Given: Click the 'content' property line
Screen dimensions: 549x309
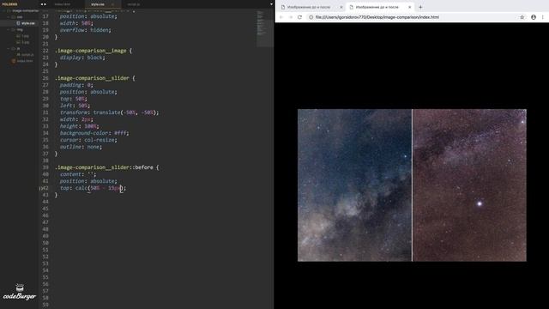Looking at the screenshot, I should (x=78, y=174).
